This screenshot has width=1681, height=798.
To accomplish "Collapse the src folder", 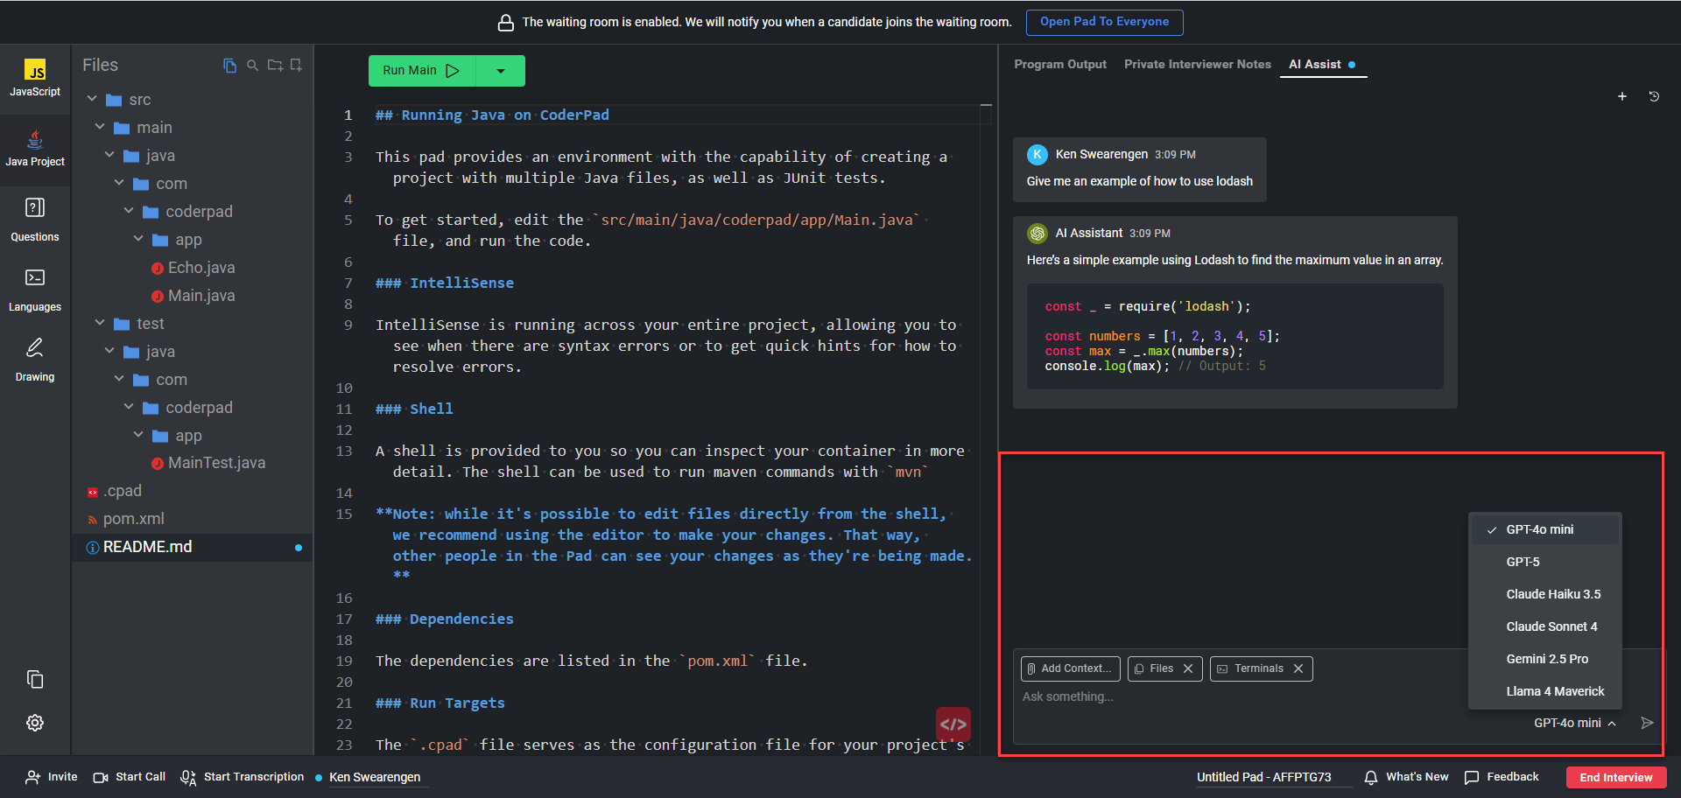I will click(x=92, y=100).
